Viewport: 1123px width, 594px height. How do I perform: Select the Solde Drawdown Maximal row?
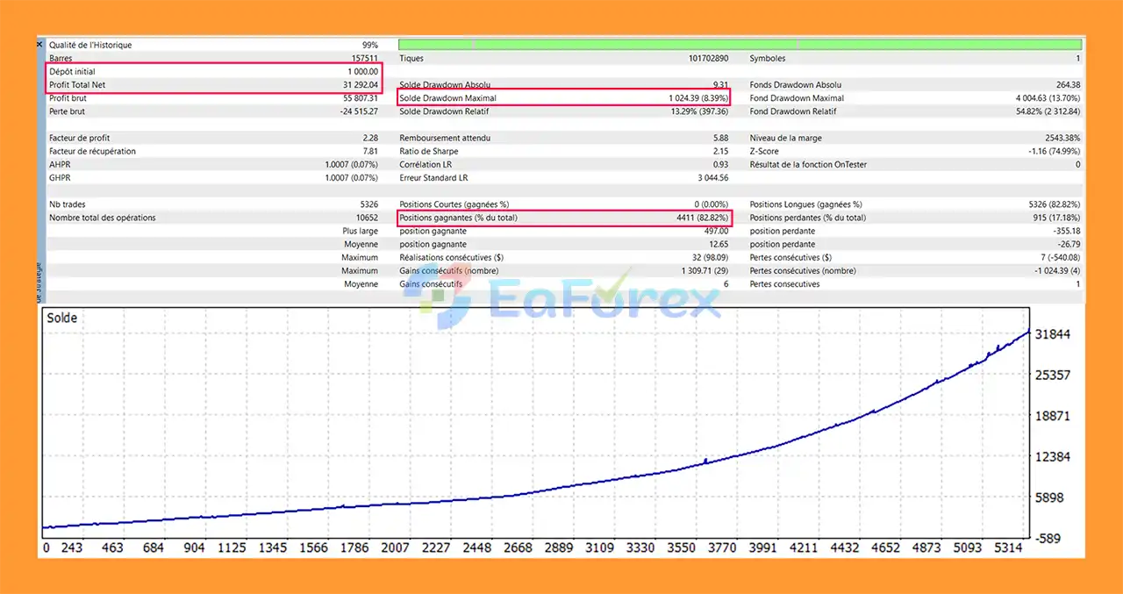[562, 98]
